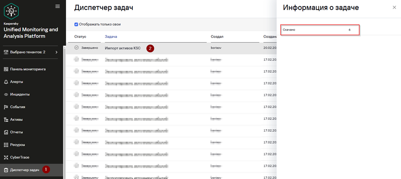The image size is (401, 179).
Task: Sort by Создал column header
Action: tap(217, 37)
